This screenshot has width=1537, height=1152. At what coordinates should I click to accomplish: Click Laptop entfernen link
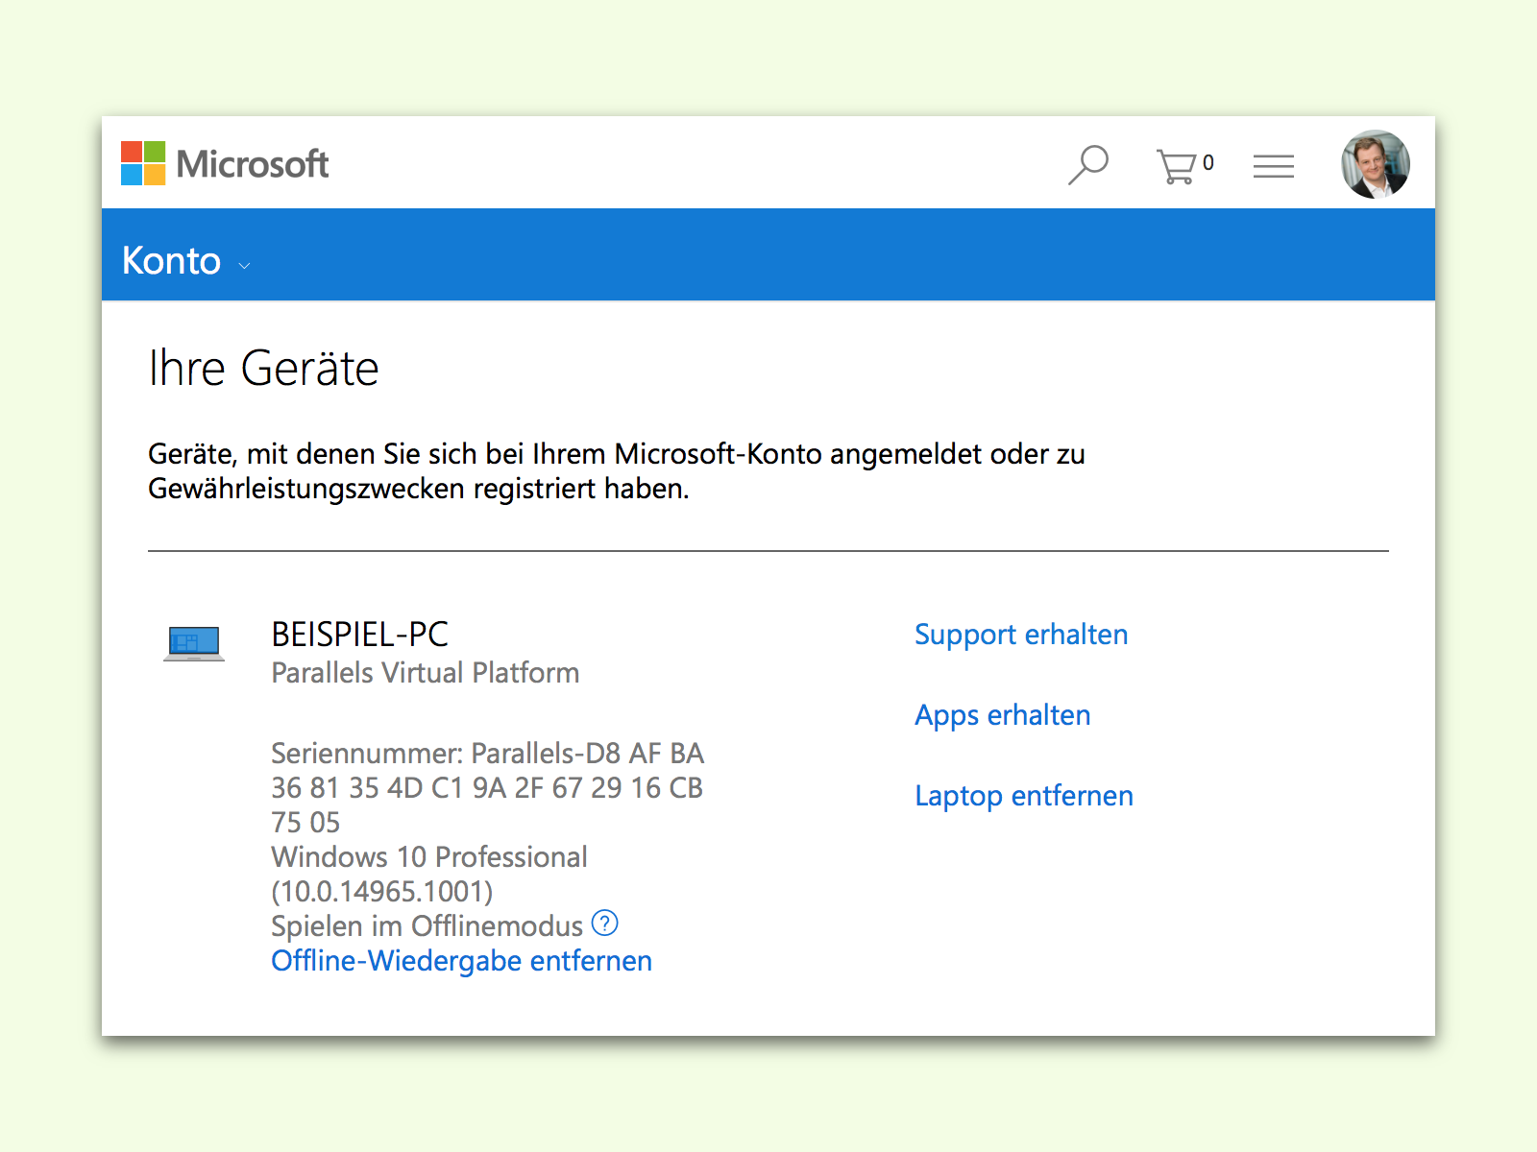[x=1024, y=796]
